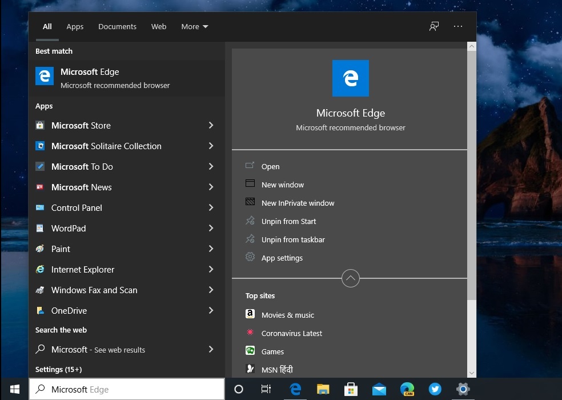Choose Unpin from taskbar

(293, 239)
